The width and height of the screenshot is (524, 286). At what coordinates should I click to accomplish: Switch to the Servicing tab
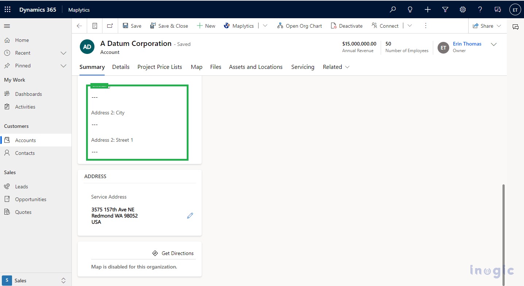pos(303,67)
